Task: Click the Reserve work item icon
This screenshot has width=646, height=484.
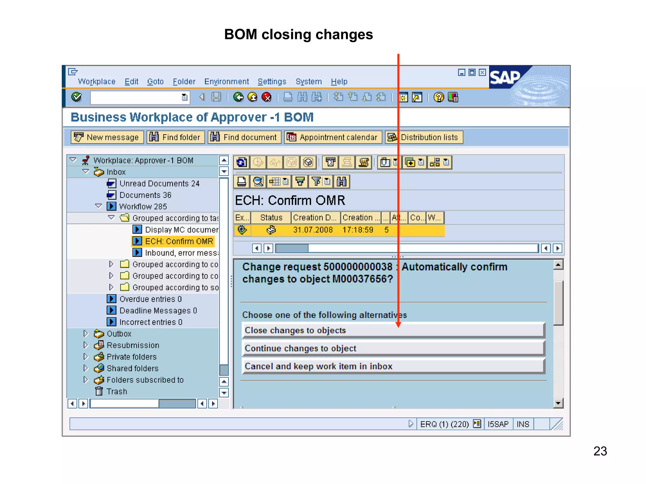Action: tap(291, 163)
